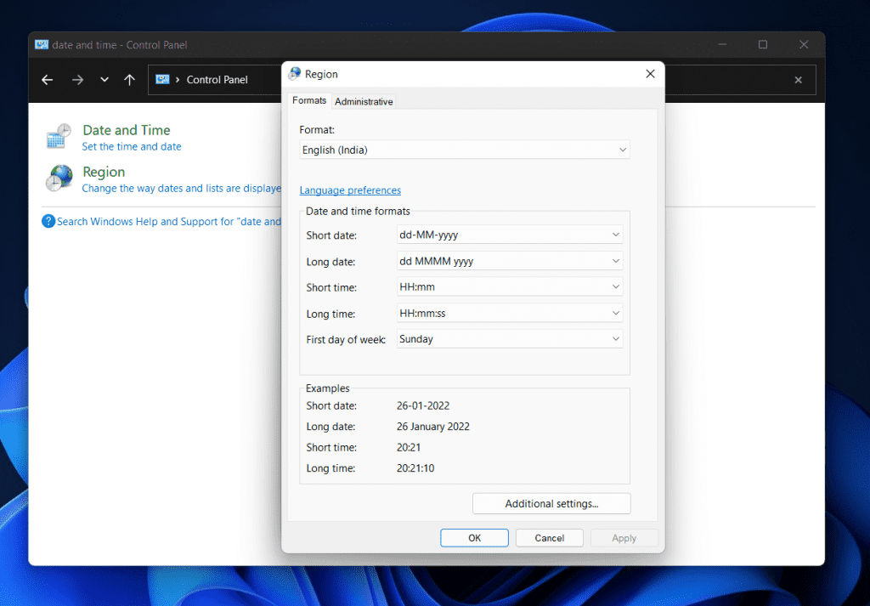Click the Region globe icon in Control Panel
Screen dimensions: 870x606
(59, 178)
